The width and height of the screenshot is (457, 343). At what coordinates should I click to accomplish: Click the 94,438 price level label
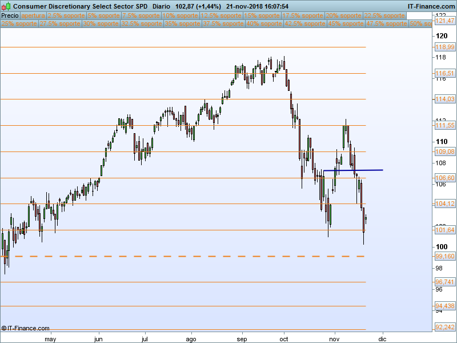444,306
